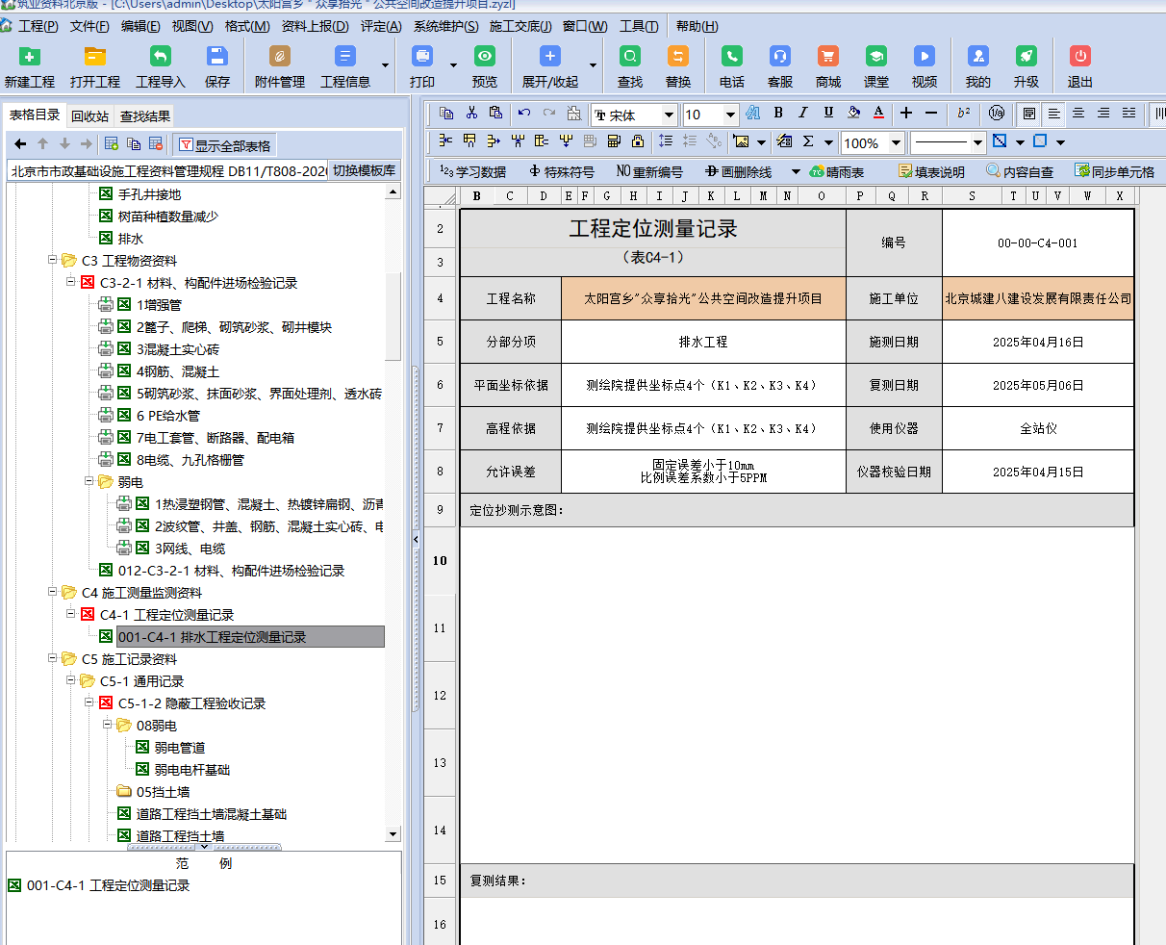This screenshot has width=1166, height=945.
Task: Collapse the C4 施工测量监测资料 folder
Action: click(53, 593)
